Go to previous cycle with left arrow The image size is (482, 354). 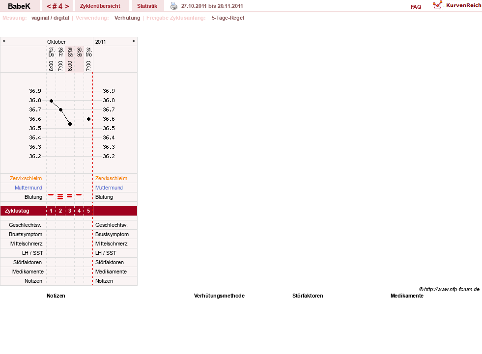point(49,6)
